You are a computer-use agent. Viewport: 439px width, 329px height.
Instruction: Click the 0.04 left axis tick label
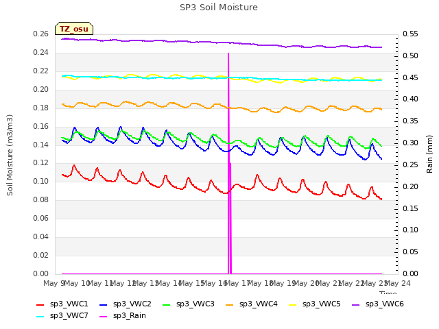[x=41, y=236]
